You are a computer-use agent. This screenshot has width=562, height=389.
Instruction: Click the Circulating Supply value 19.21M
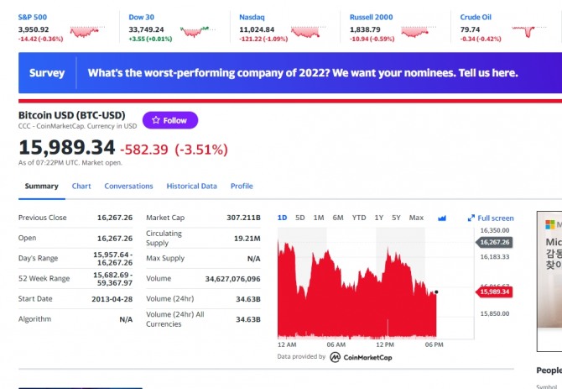247,239
